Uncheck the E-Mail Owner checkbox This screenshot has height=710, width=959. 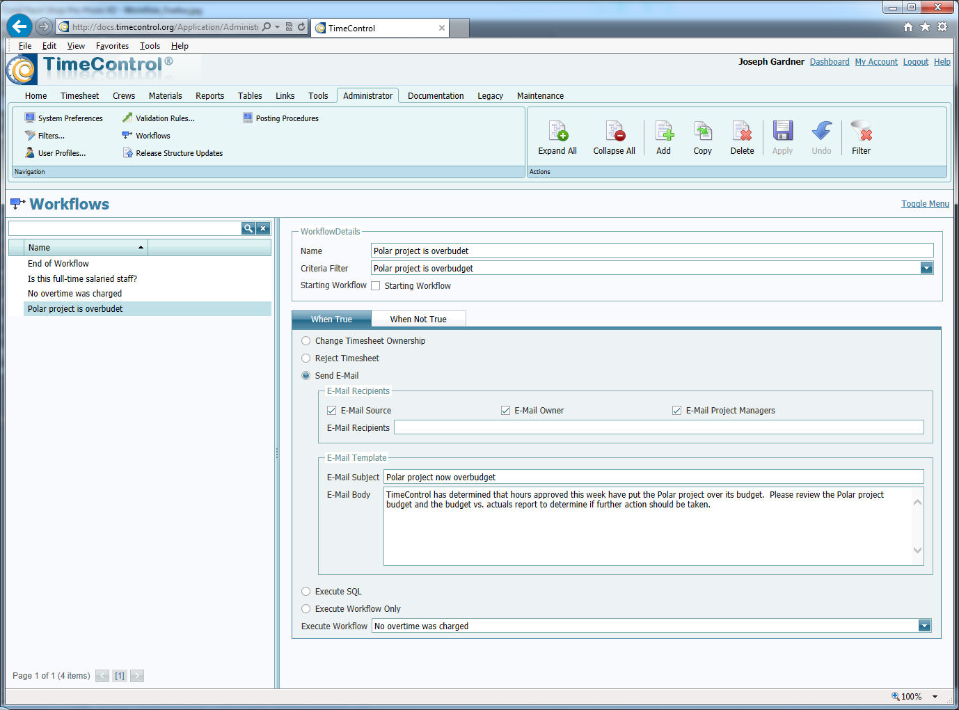click(506, 411)
